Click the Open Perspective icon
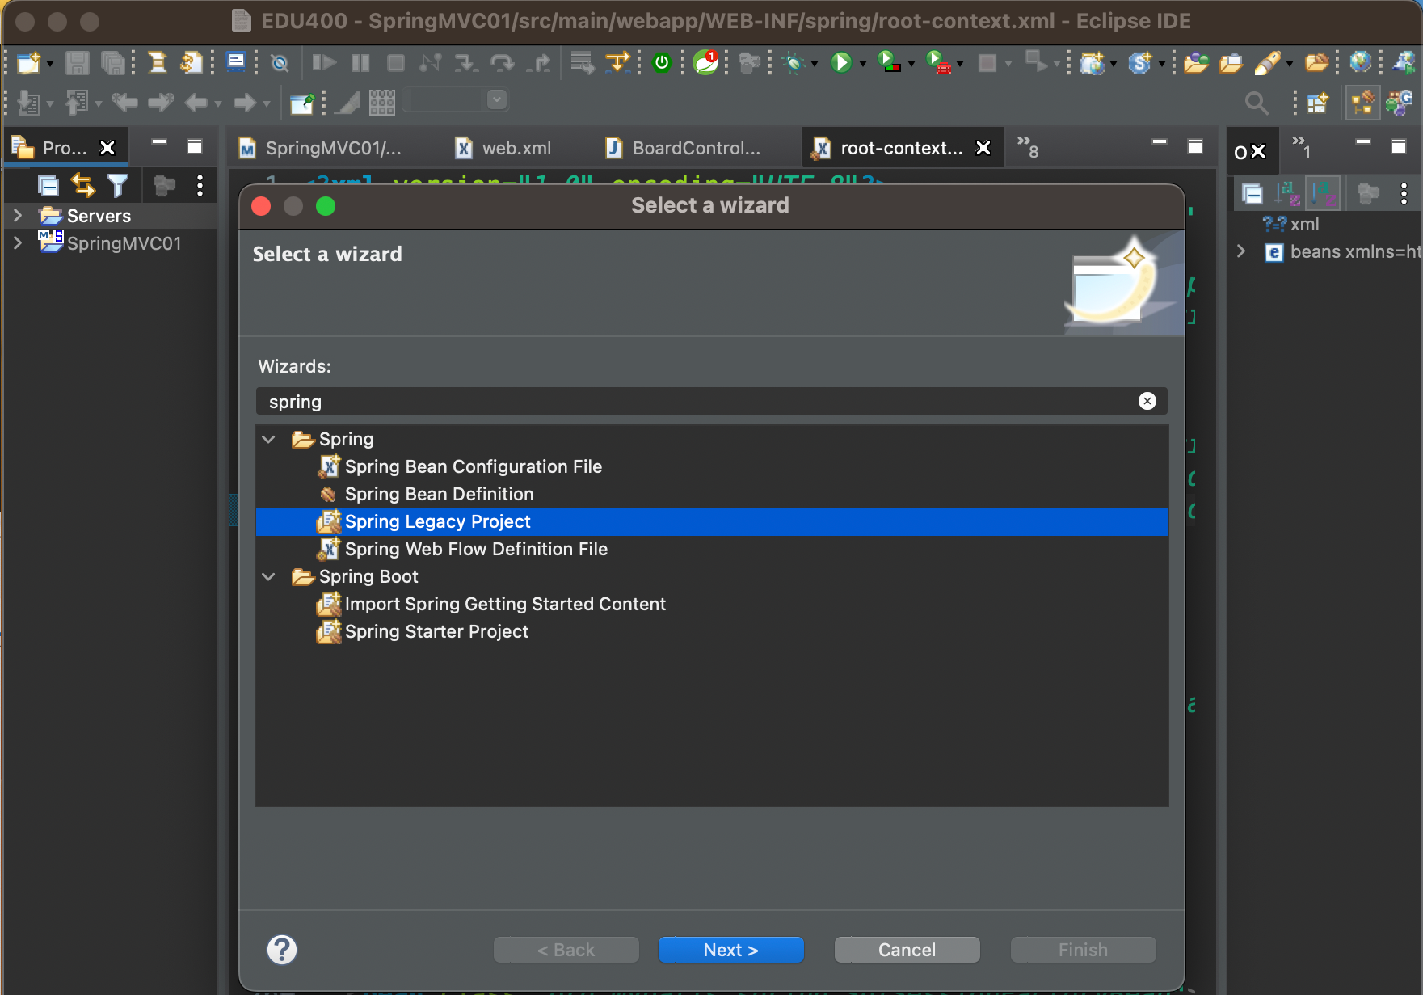 pyautogui.click(x=1318, y=103)
